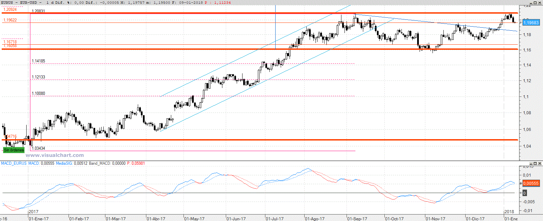Click the 1.03434 low level label

point(38,148)
